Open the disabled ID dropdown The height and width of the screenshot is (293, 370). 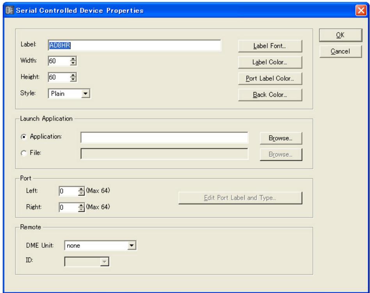87,262
